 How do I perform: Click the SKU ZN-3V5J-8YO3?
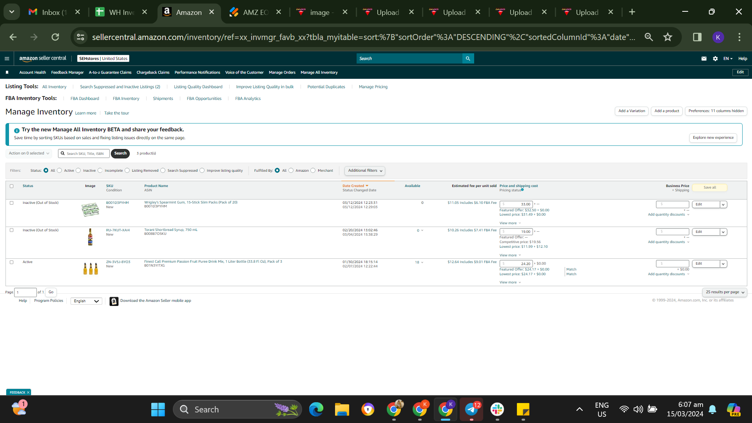pyautogui.click(x=118, y=262)
